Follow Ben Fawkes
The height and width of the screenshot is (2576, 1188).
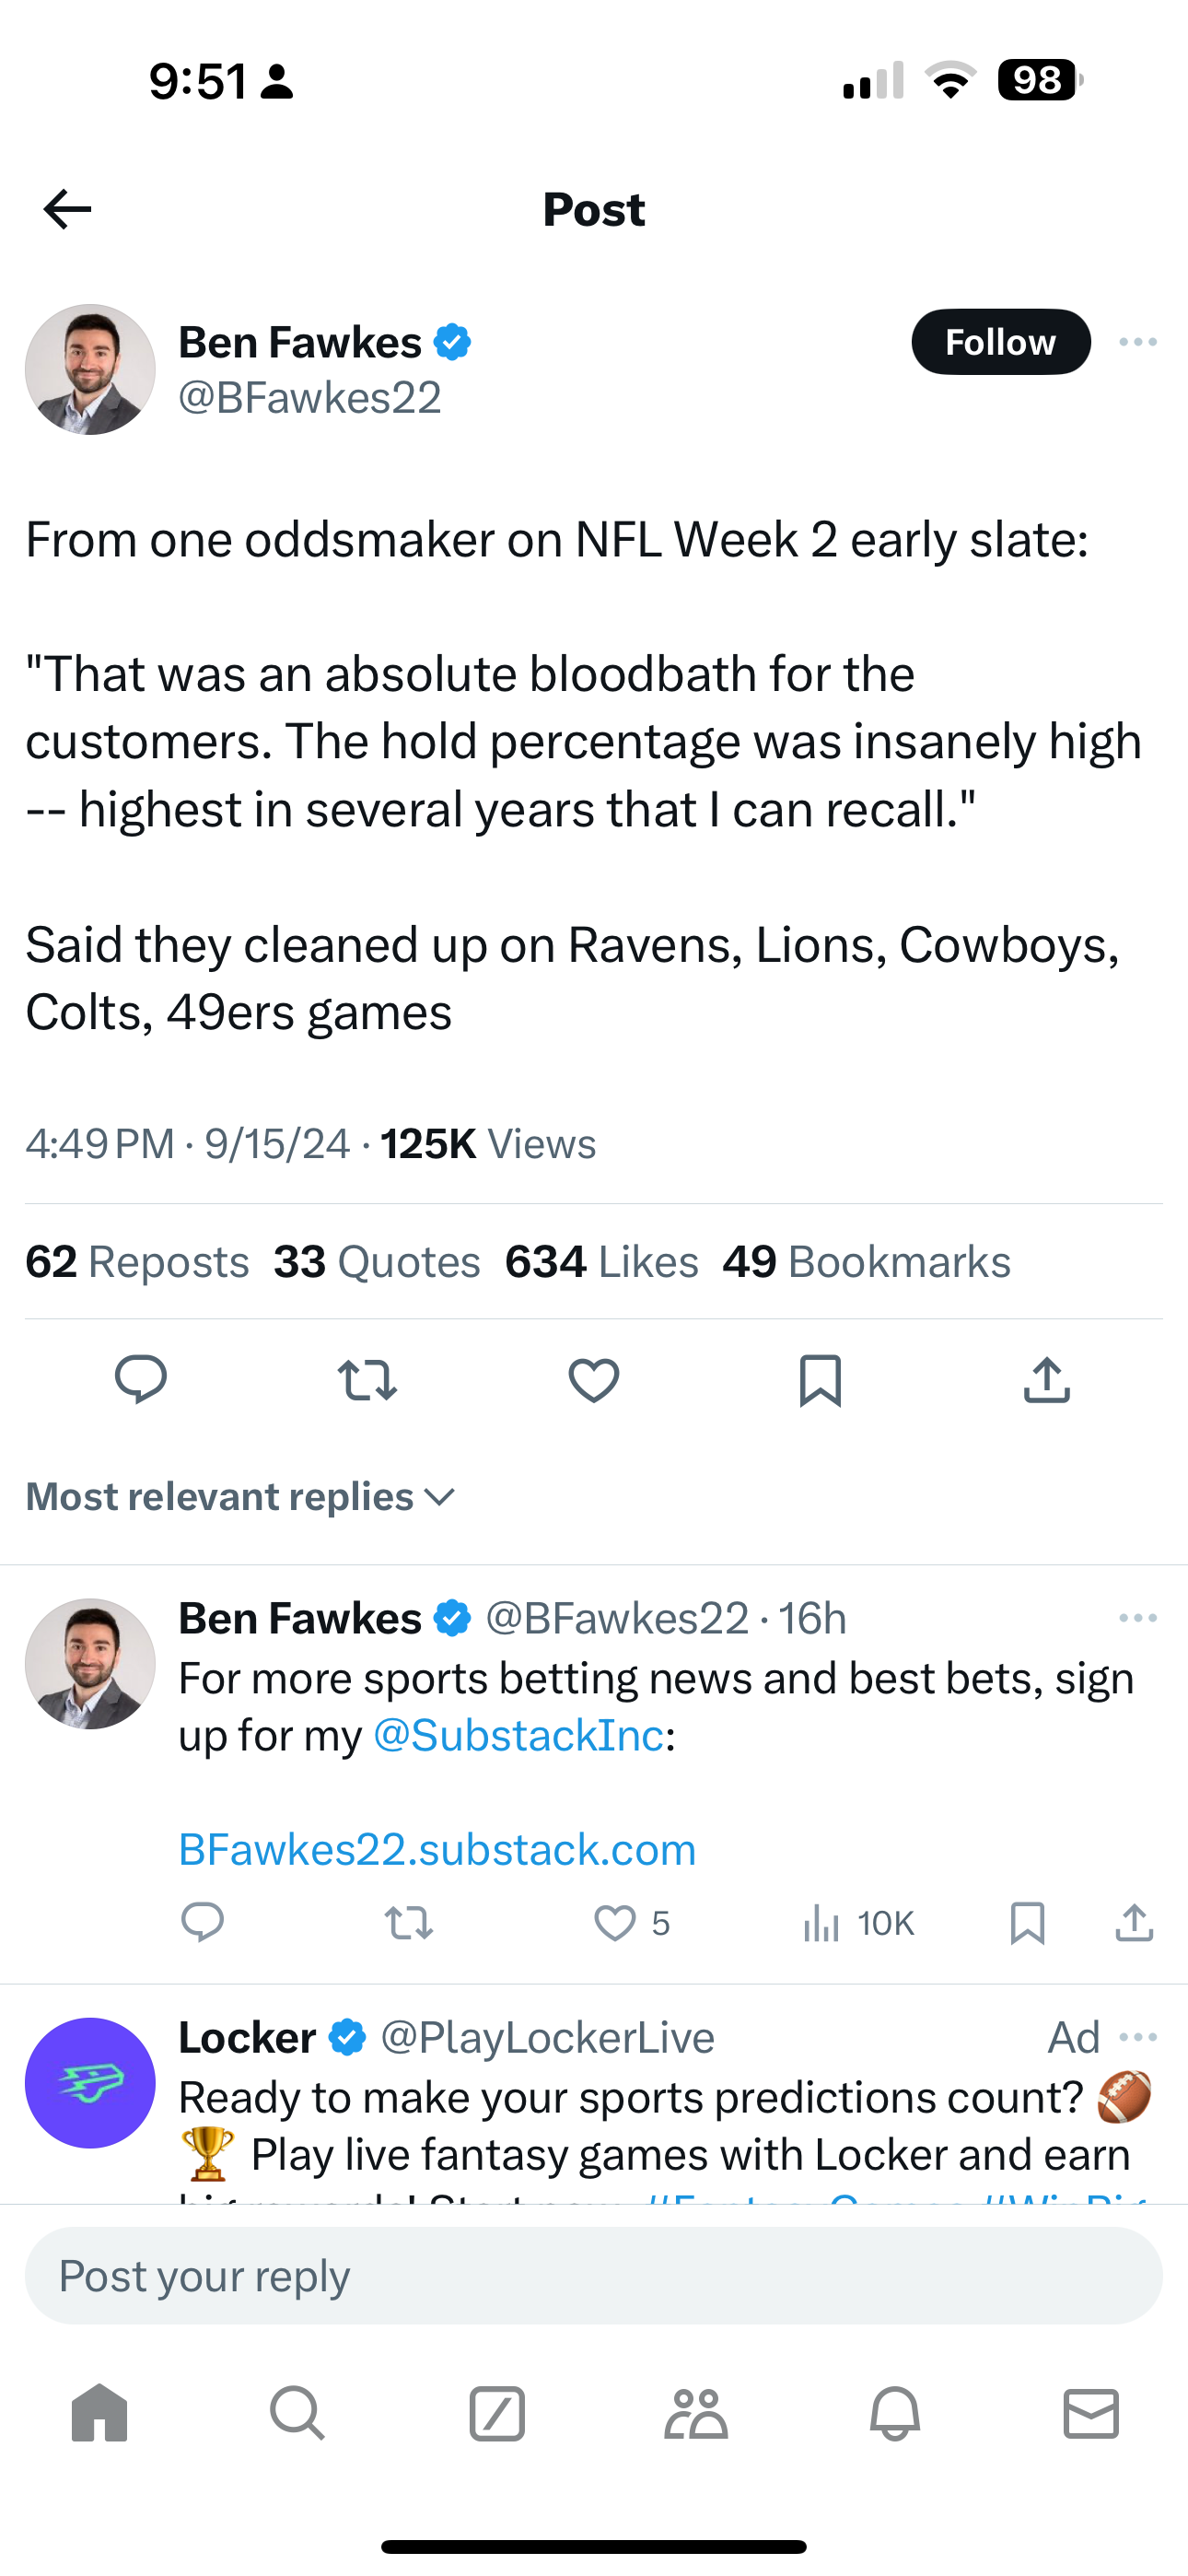1000,342
